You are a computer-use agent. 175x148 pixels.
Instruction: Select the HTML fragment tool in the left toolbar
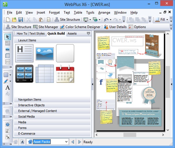point(8,62)
